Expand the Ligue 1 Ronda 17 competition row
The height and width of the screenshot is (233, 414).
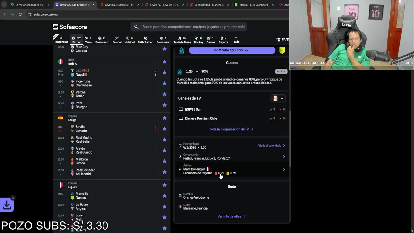click(232, 157)
